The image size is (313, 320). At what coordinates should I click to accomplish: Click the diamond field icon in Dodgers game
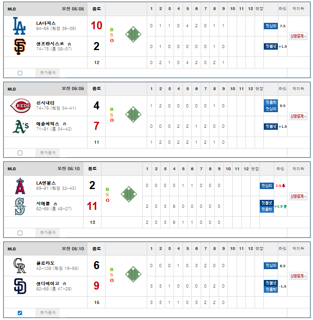pyautogui.click(x=133, y=34)
